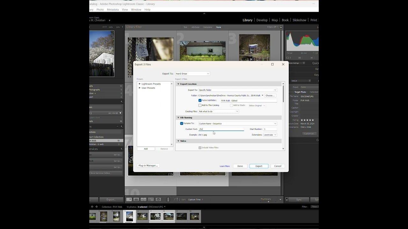Click Add preset button
Image resolution: width=408 pixels, height=229 pixels.
point(146,149)
